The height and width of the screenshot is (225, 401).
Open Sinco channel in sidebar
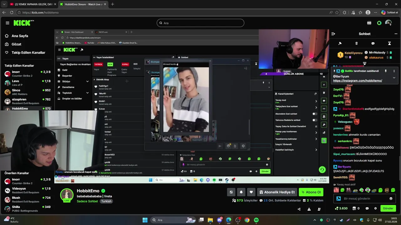click(28, 92)
